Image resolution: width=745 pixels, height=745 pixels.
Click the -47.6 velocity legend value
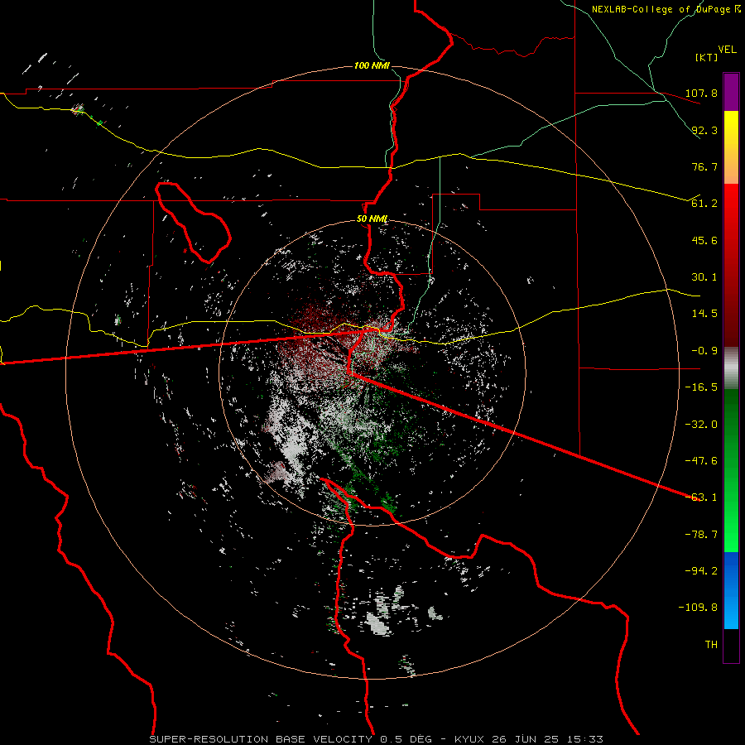pos(701,461)
